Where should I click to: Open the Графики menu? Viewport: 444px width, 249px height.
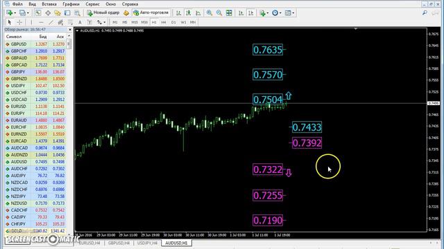point(71,4)
